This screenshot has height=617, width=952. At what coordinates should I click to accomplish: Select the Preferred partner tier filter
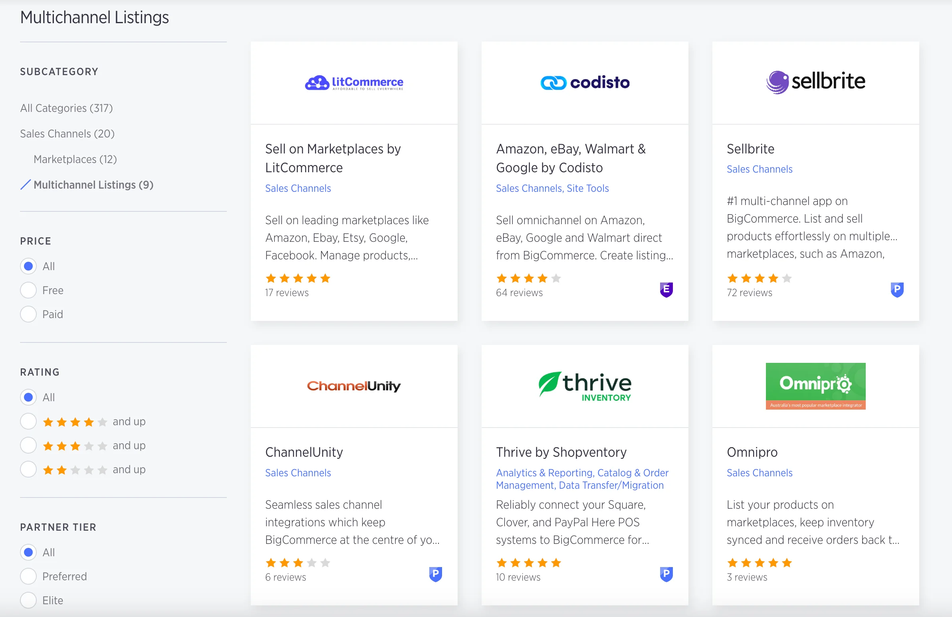click(28, 576)
